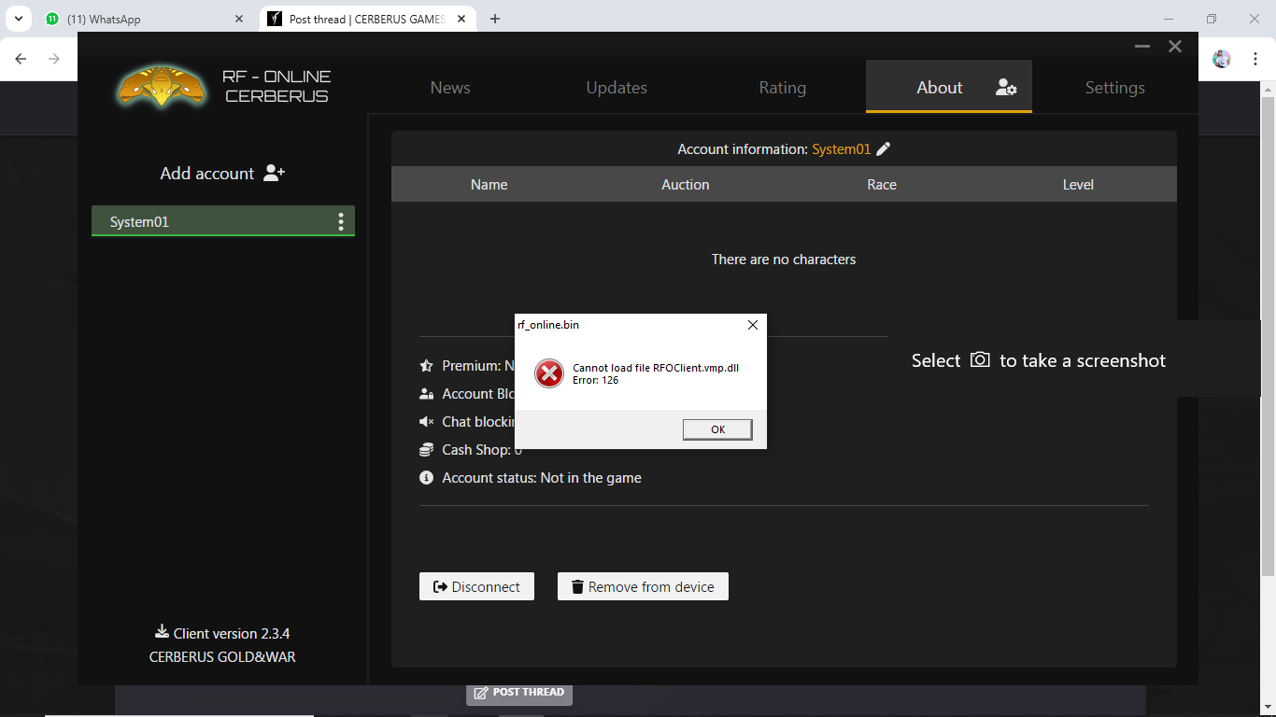Select the About tab label
The image size is (1276, 717).
coord(940,88)
